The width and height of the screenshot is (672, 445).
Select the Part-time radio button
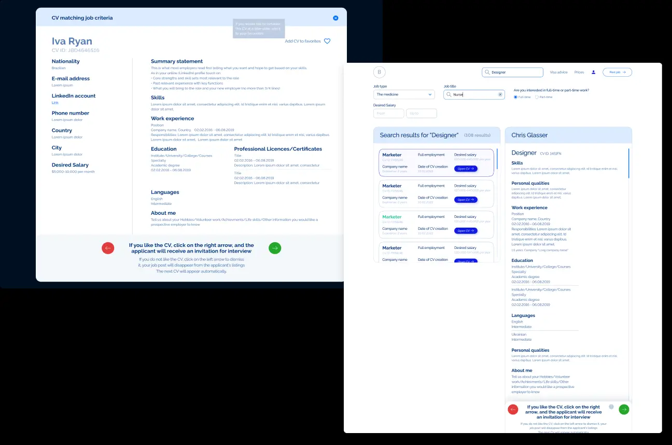point(537,97)
